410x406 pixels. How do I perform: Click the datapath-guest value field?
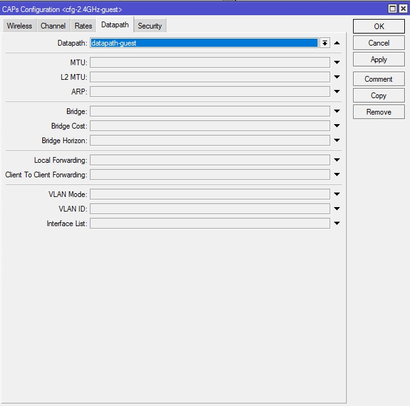(204, 43)
